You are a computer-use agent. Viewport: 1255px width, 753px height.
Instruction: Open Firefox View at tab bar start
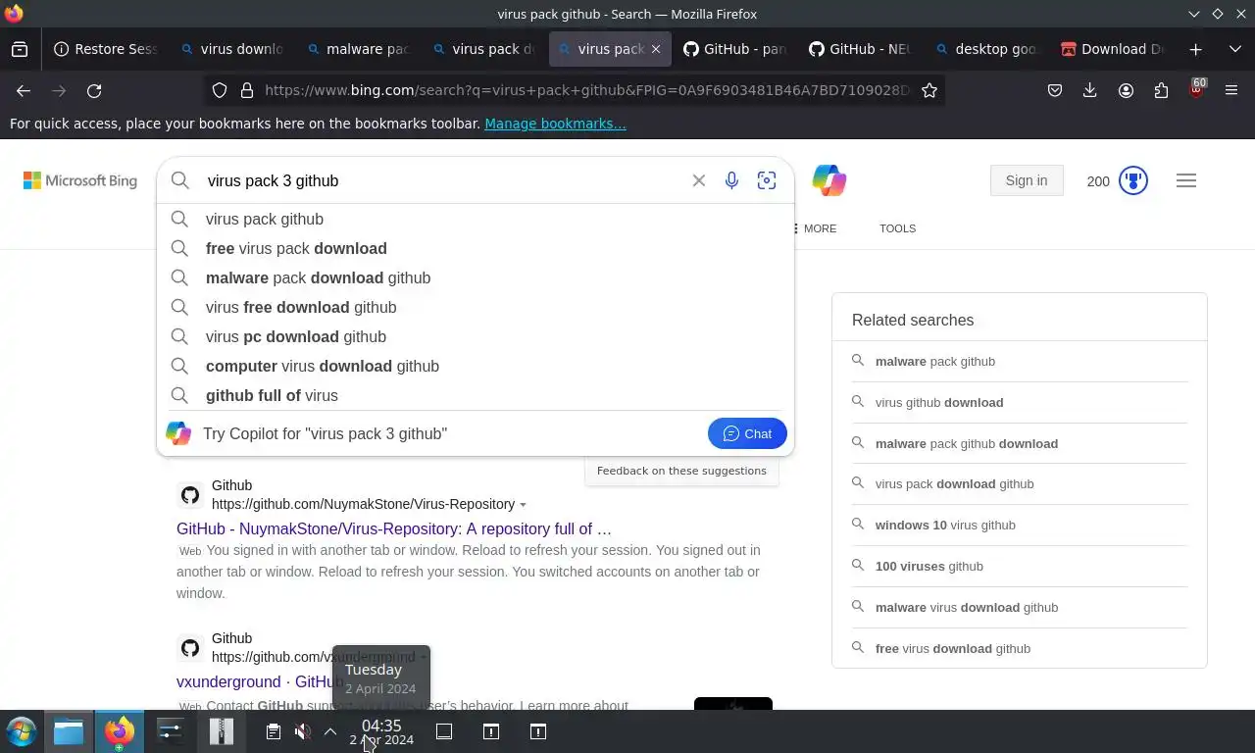(20, 49)
